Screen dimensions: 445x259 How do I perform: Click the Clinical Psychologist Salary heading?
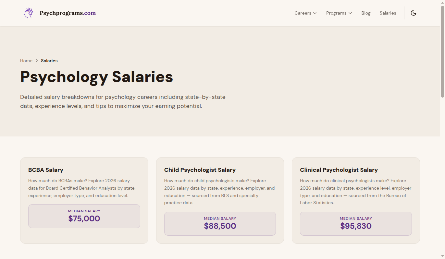(339, 170)
